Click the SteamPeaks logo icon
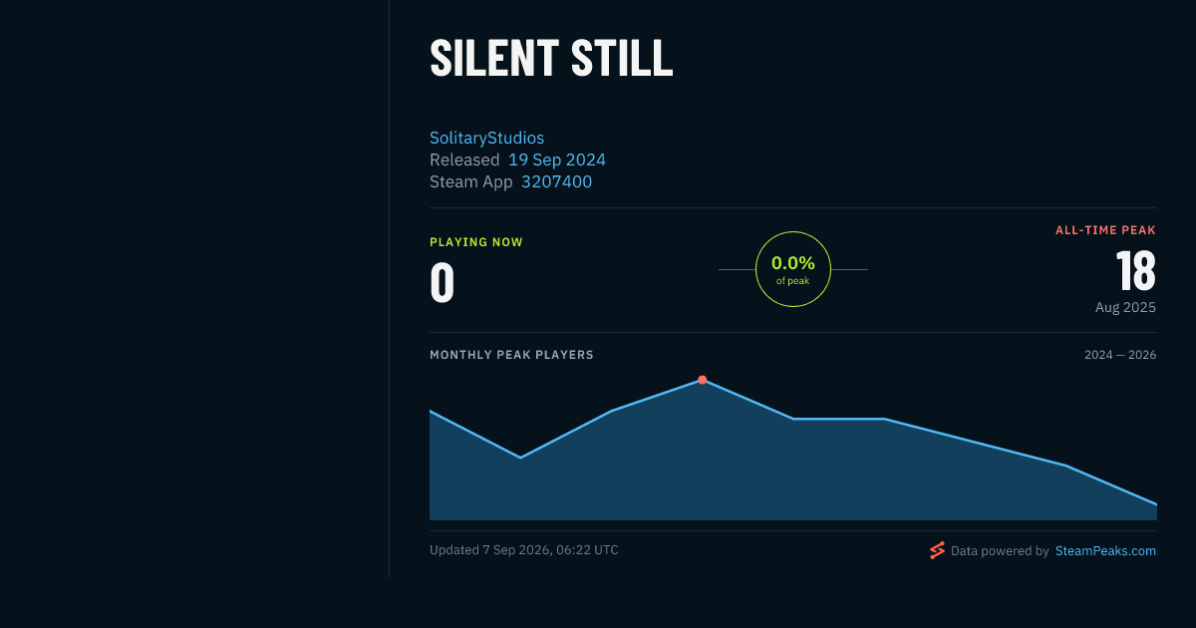 pyautogui.click(x=937, y=550)
